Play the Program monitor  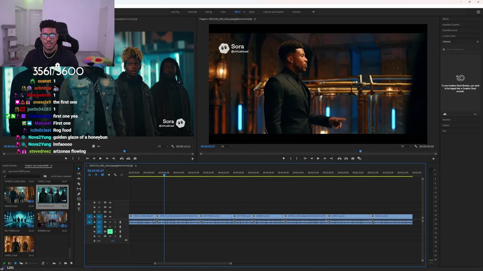318,158
